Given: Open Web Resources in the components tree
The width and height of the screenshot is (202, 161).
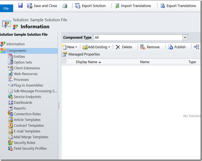Looking at the screenshot, I should [26, 74].
